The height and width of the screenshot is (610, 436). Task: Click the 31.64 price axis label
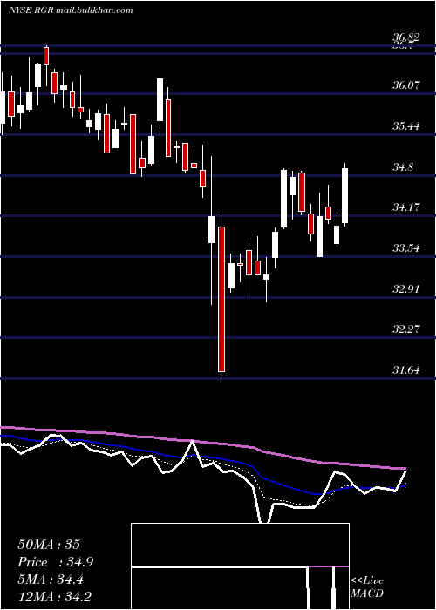click(406, 370)
